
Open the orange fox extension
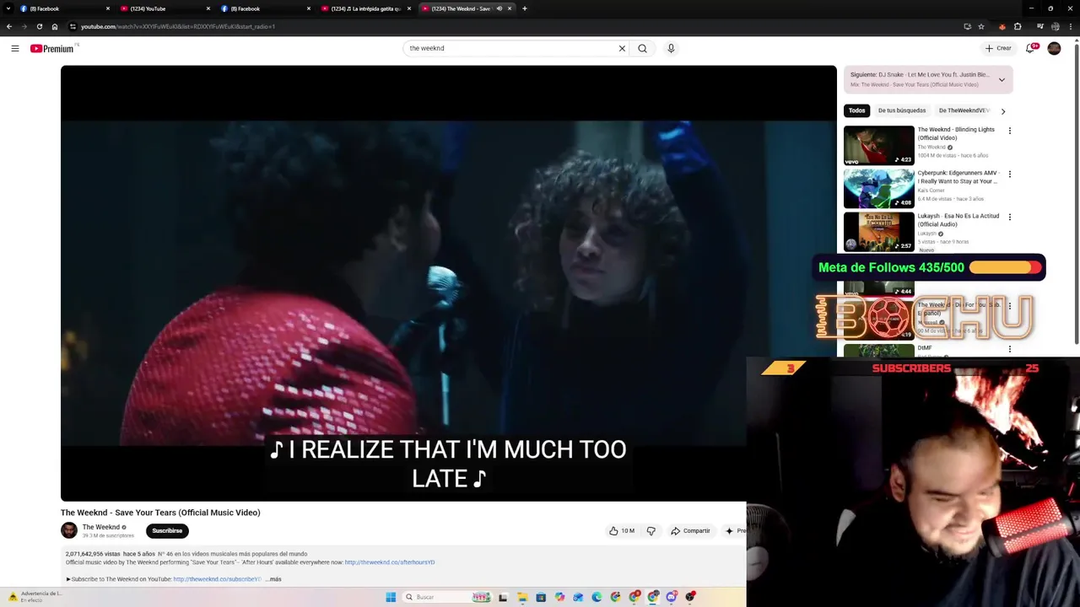tap(1002, 26)
